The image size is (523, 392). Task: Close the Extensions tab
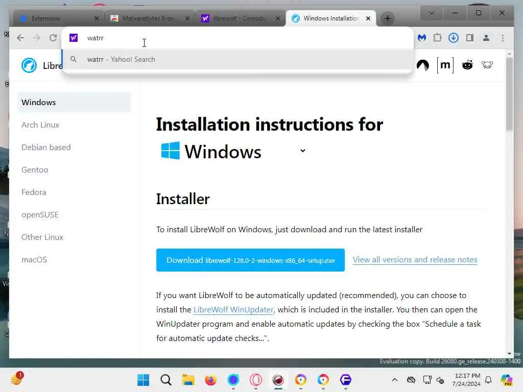tap(97, 18)
